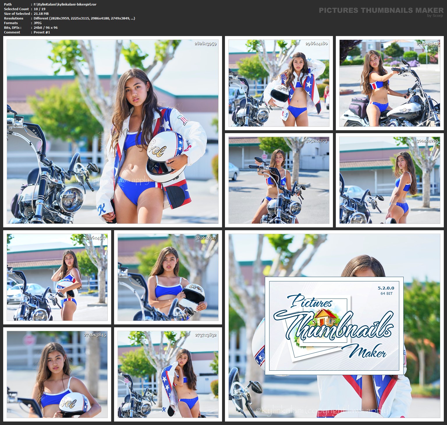Open the 3052x4273 thumbnail
The width and height of the screenshot is (447, 425).
279,180
